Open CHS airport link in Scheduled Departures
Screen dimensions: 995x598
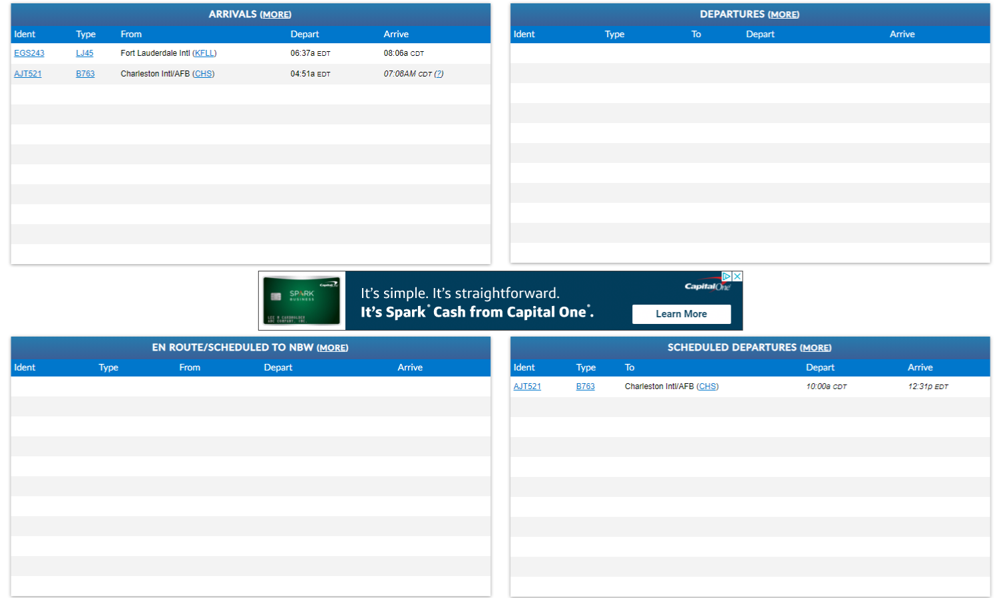pos(707,386)
